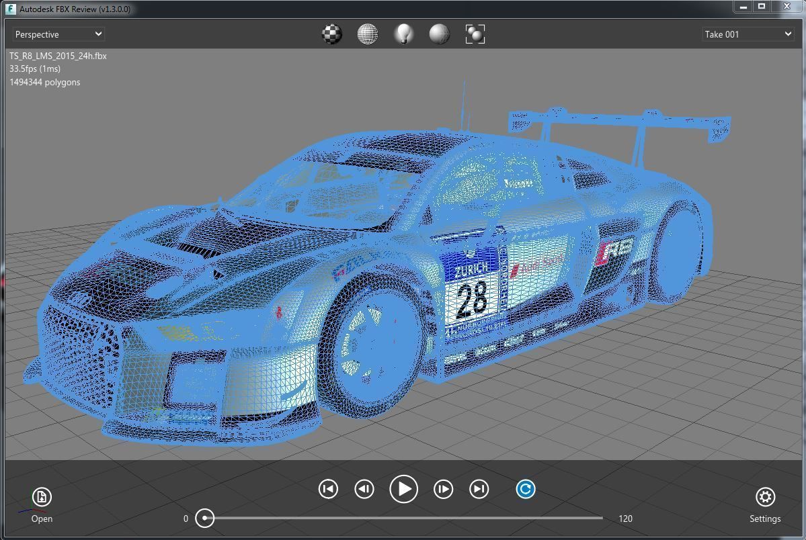The width and height of the screenshot is (806, 540).
Task: Click the frame-all spheres icon
Action: point(475,34)
